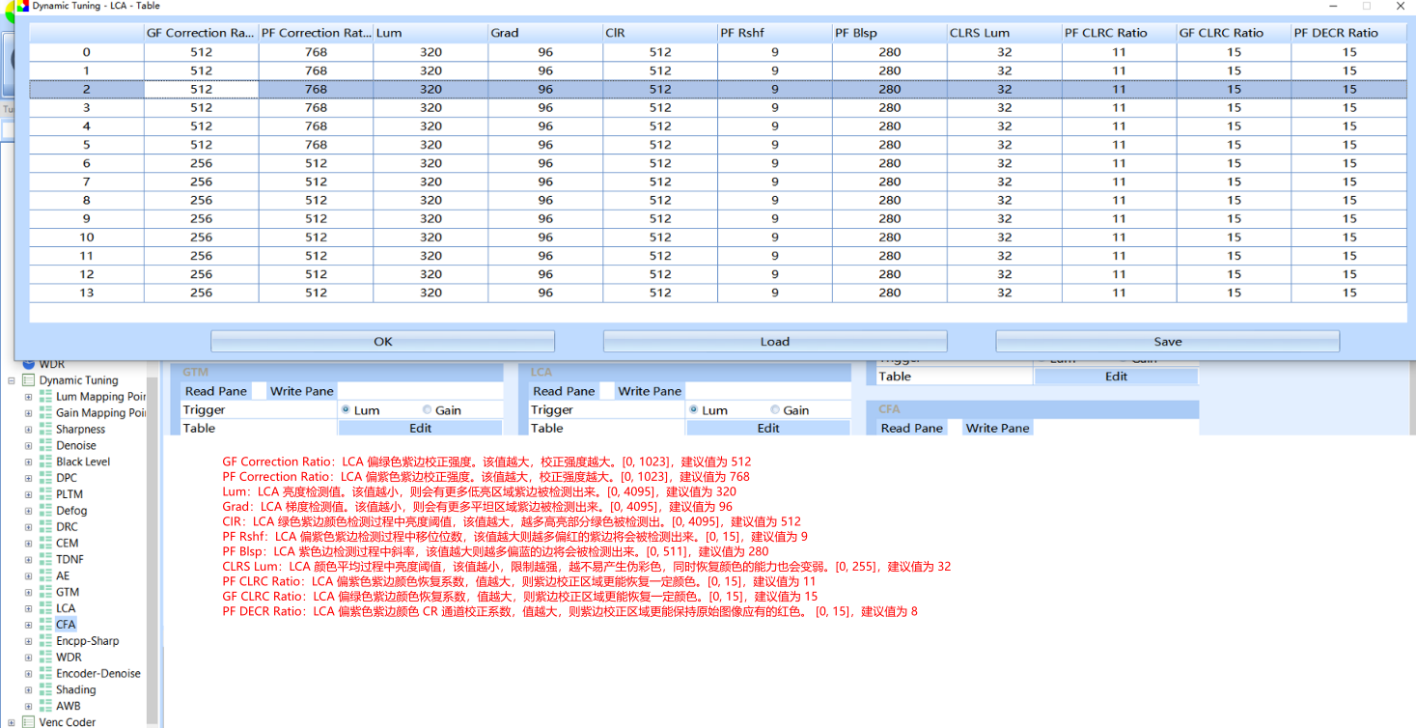Select the CFA node icon in Dynamic Tuning
This screenshot has height=728, width=1416.
pos(46,624)
